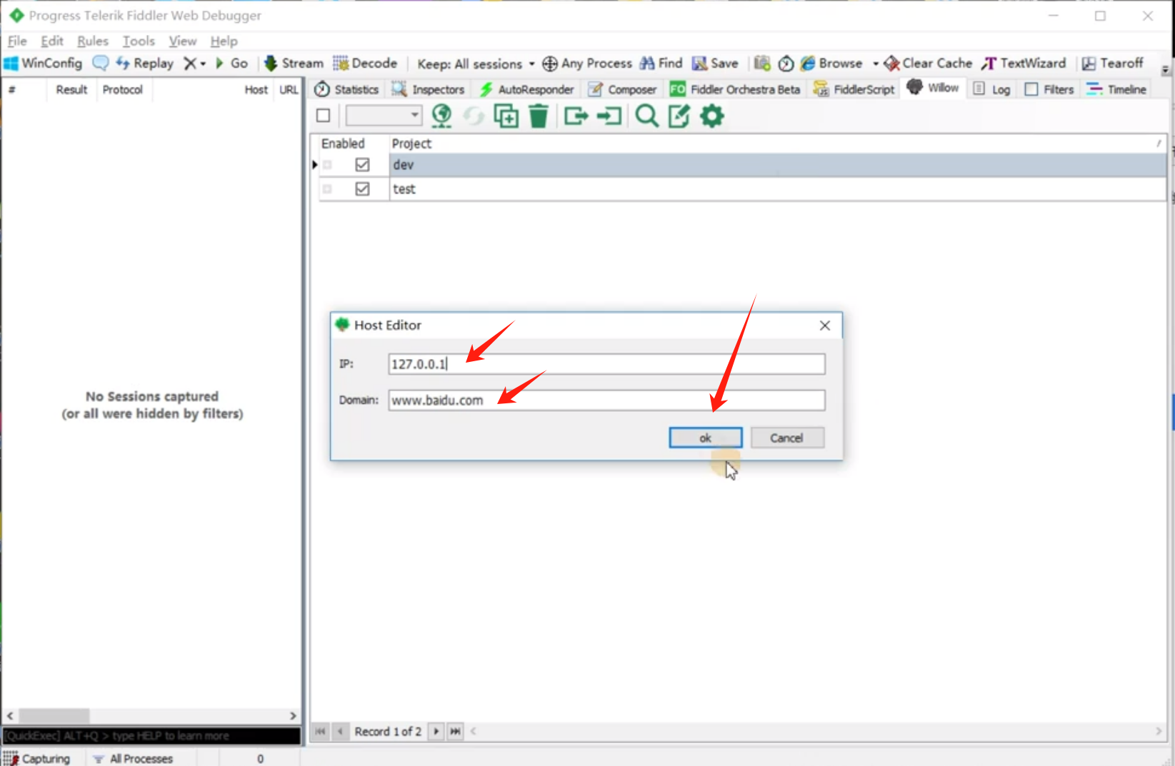Viewport: 1175px width, 766px height.
Task: Open the Tools menu
Action: pos(139,41)
